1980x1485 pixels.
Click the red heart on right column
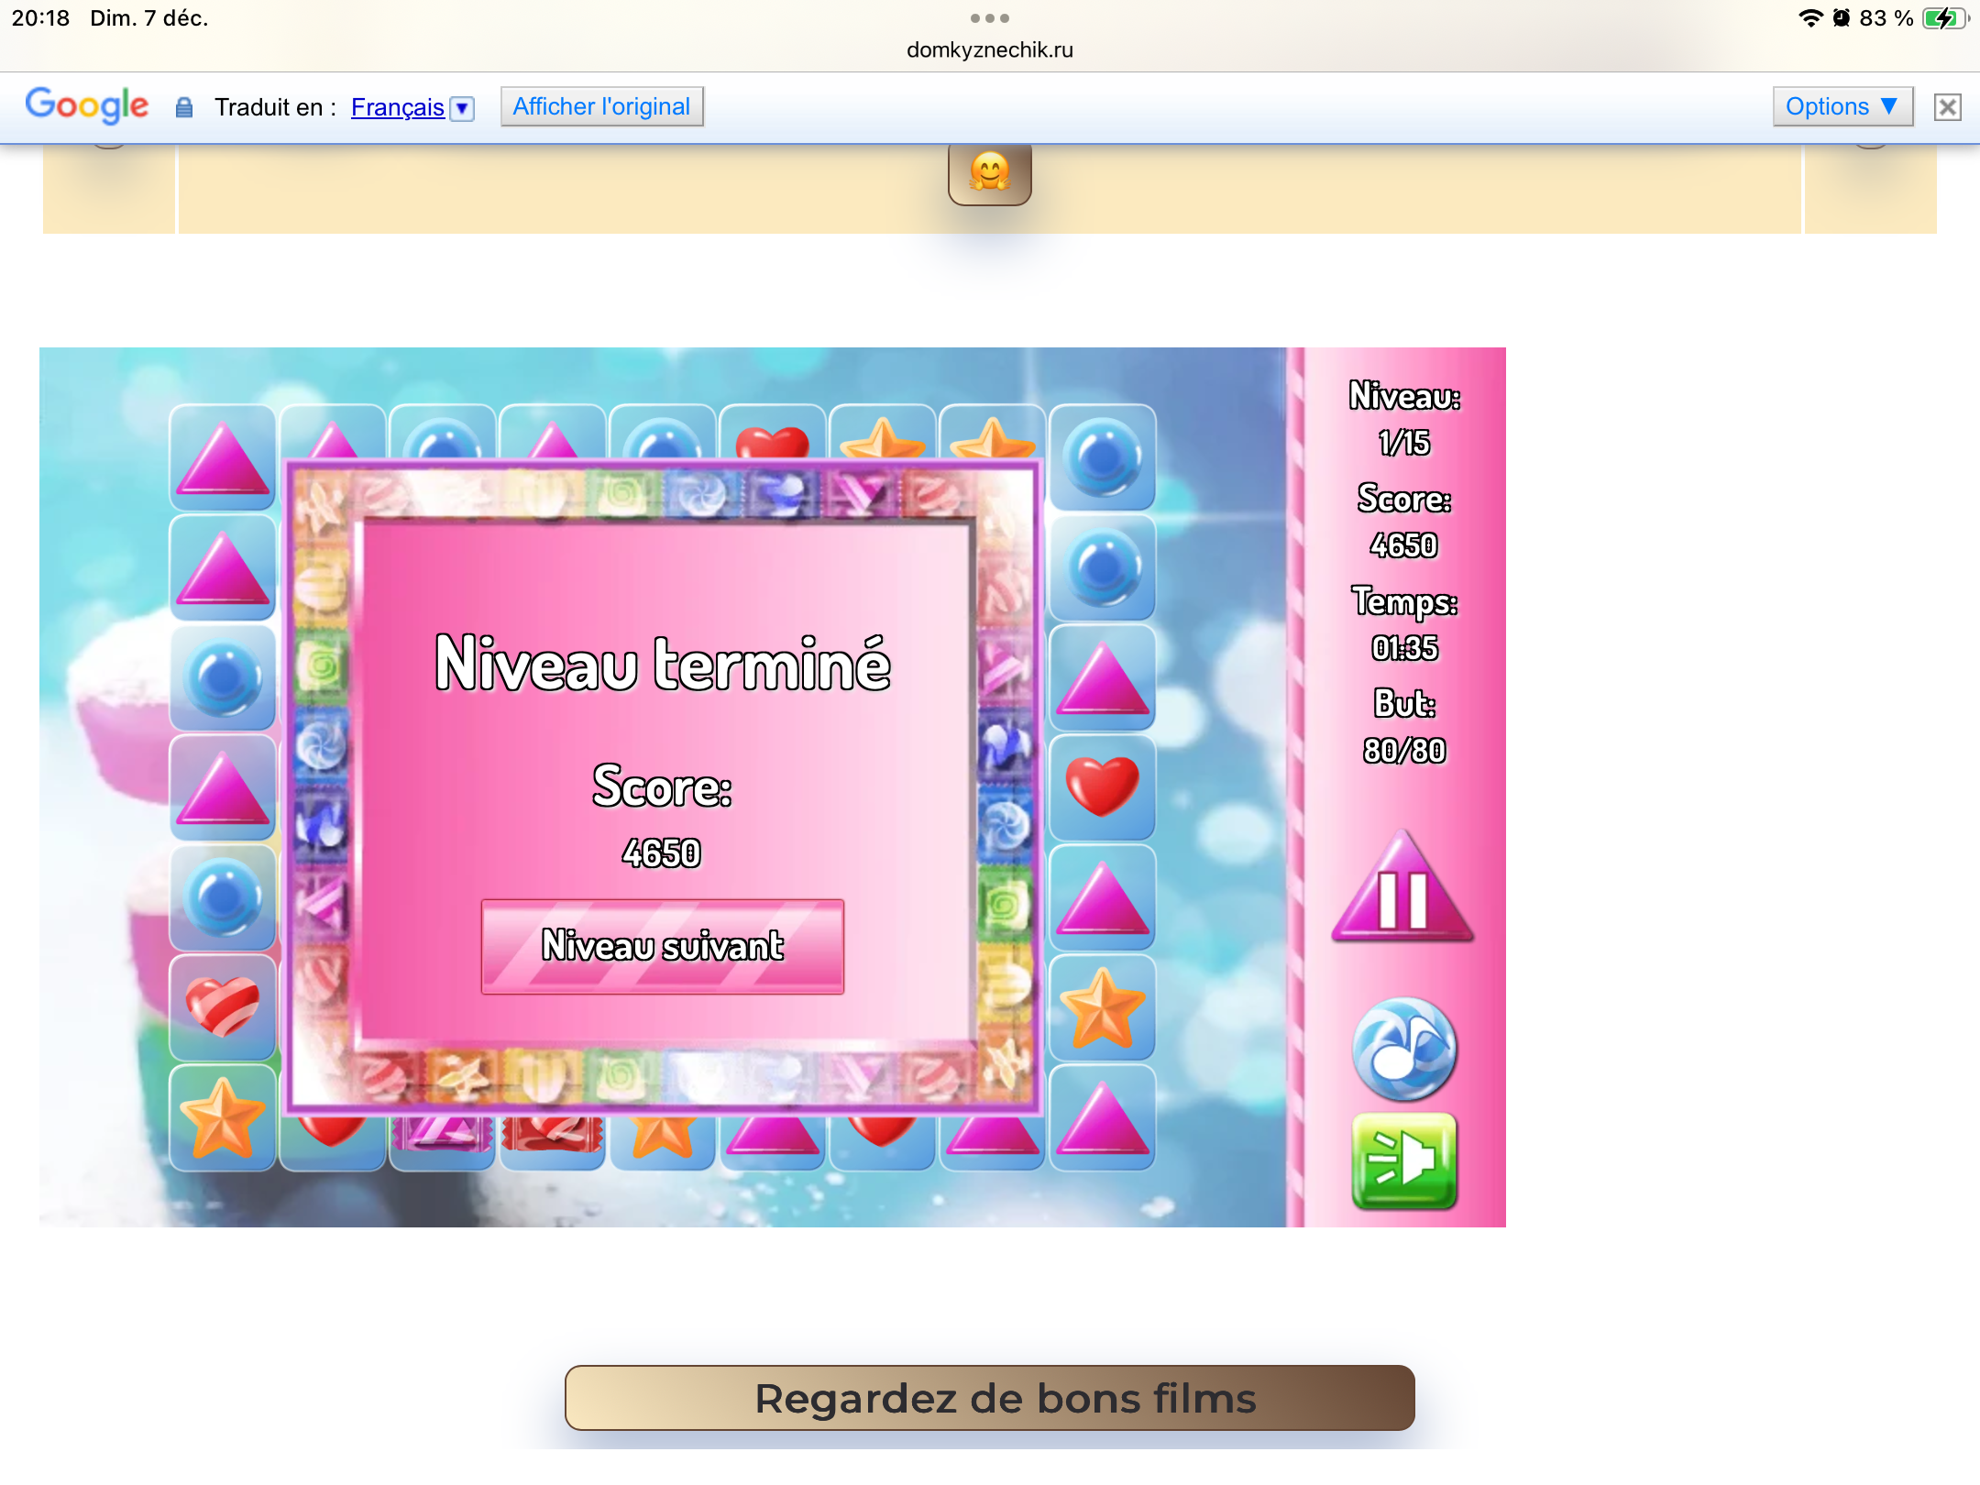pos(1102,786)
